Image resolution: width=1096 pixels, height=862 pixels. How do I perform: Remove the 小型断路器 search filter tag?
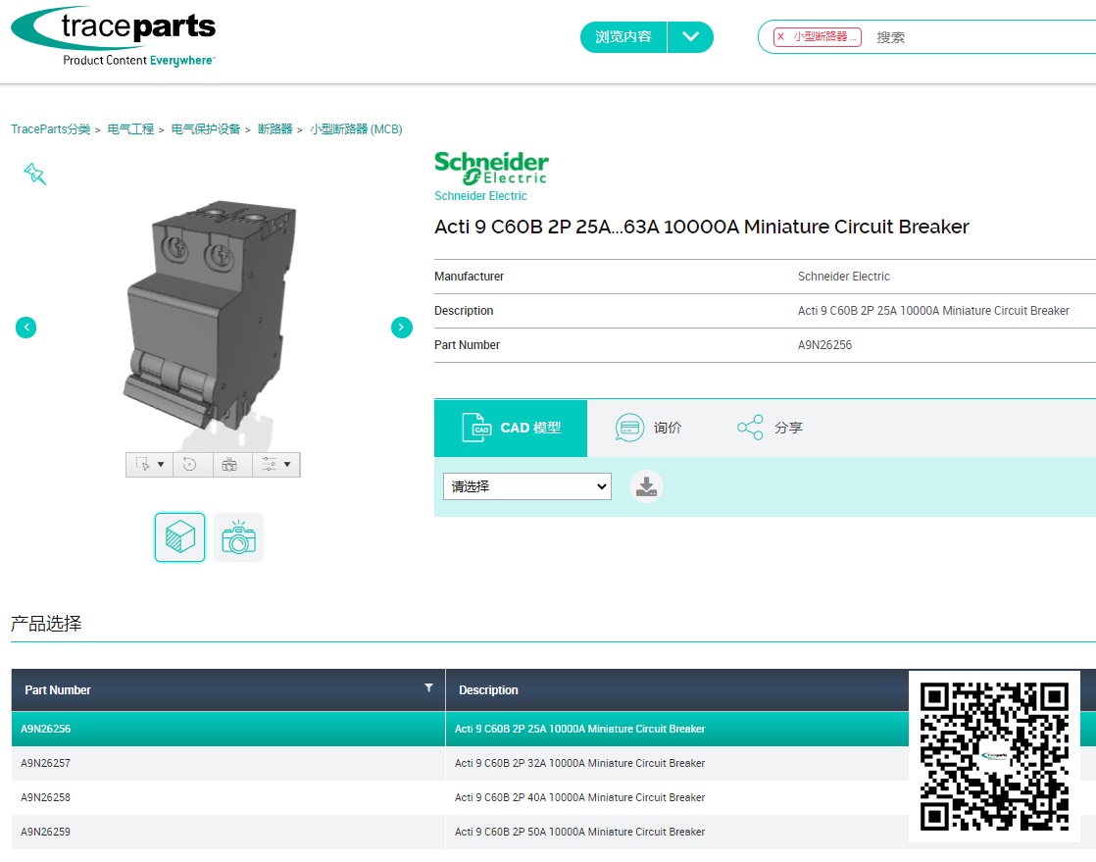(780, 36)
